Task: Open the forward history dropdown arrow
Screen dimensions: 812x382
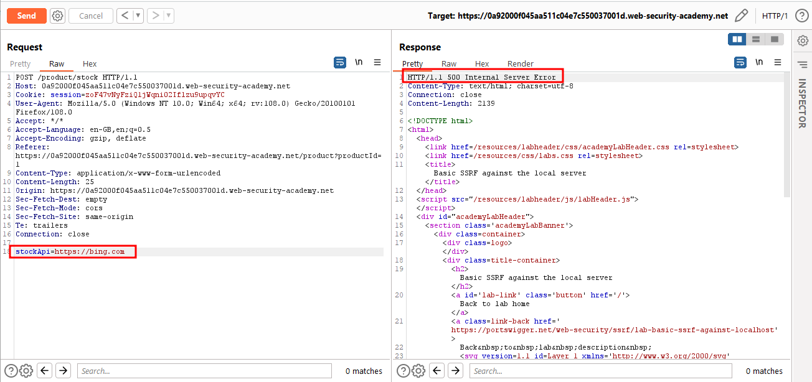Action: [169, 16]
